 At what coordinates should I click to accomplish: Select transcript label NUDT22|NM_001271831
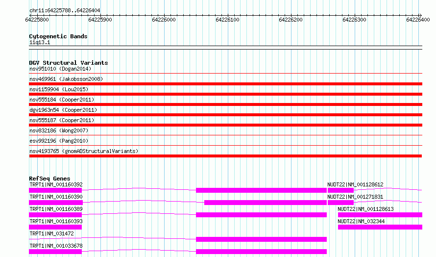point(355,197)
